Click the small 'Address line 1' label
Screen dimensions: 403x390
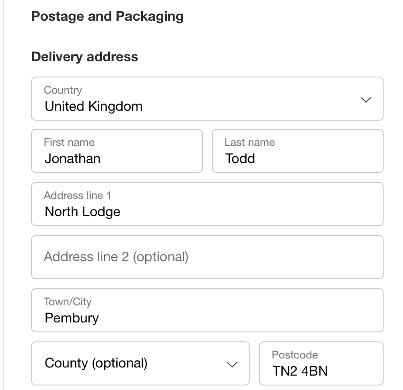click(78, 195)
